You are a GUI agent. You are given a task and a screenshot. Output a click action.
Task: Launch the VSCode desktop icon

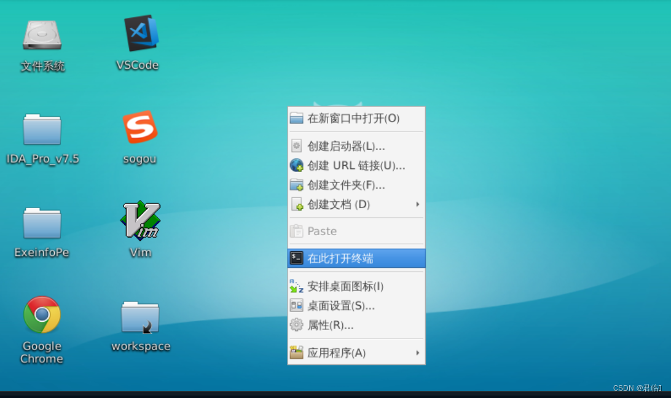pyautogui.click(x=141, y=33)
